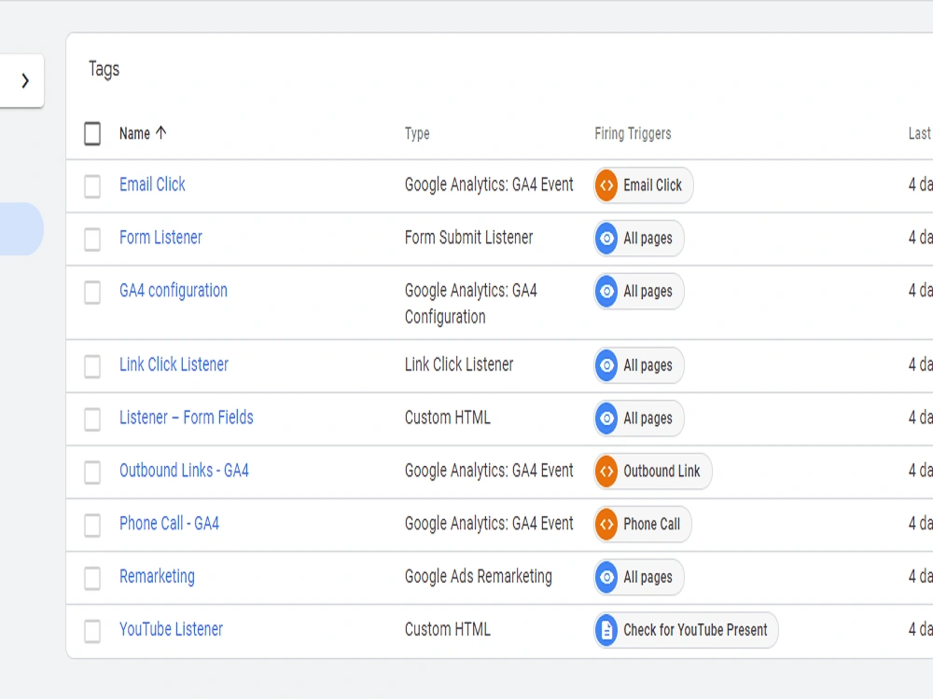This screenshot has width=933, height=699.
Task: Click the orange Phone Call trigger icon
Action: 606,524
